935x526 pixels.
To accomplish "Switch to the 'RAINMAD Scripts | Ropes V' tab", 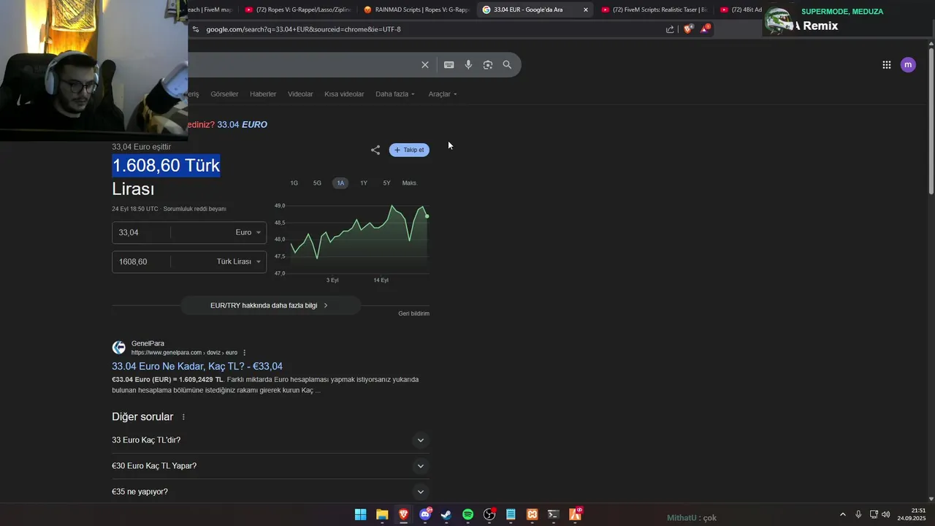I will point(417,9).
